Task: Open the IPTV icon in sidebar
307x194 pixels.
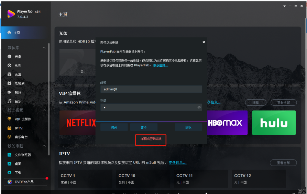Action: [9, 128]
